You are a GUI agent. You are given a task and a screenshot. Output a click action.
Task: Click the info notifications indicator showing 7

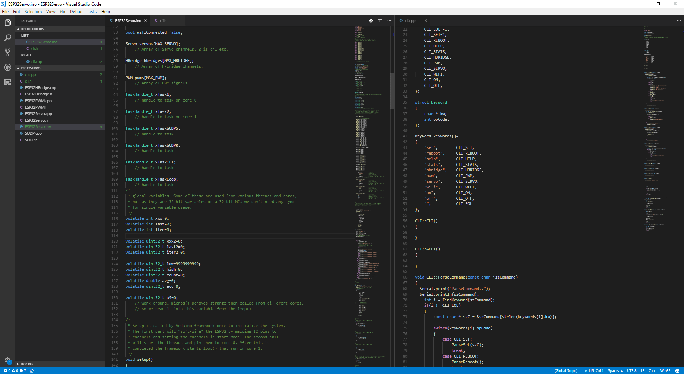click(22, 371)
